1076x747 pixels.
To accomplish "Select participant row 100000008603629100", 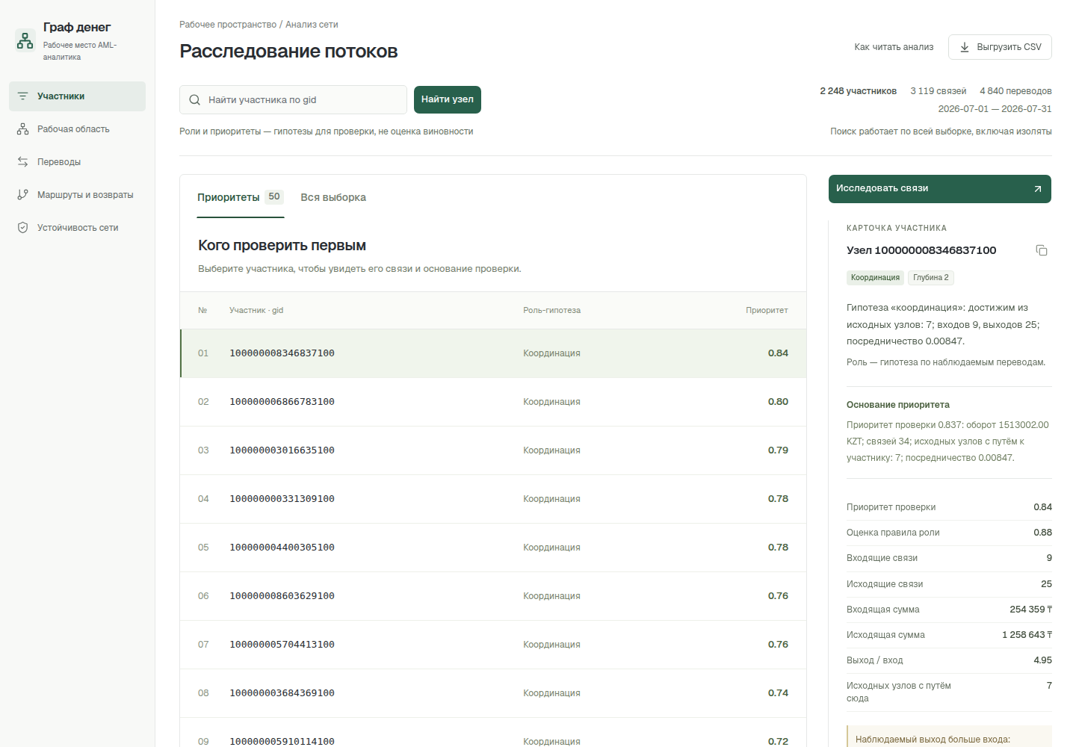I will pos(493,596).
